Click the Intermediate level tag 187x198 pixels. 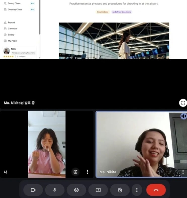pos(103,12)
